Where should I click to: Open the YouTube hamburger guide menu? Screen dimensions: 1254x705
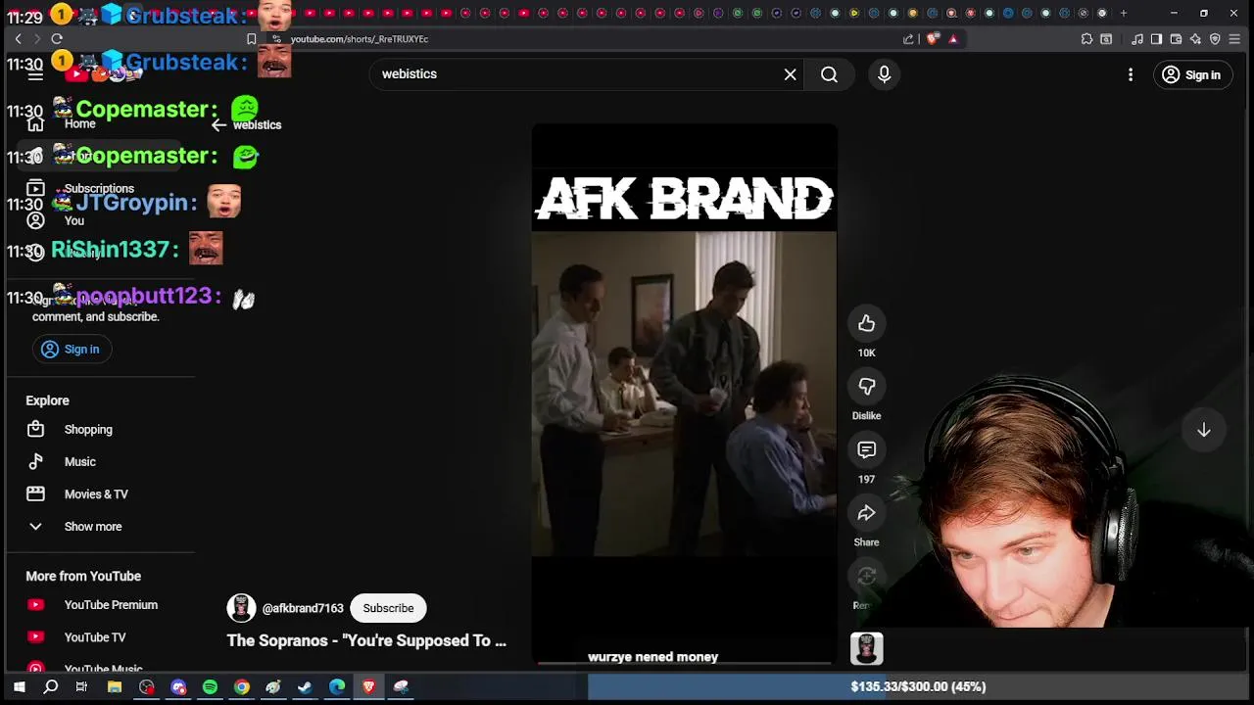35,74
